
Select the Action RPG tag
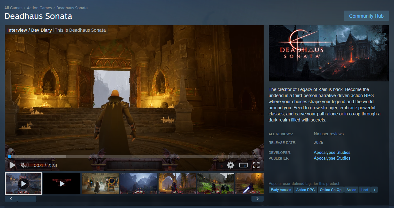tap(306, 190)
